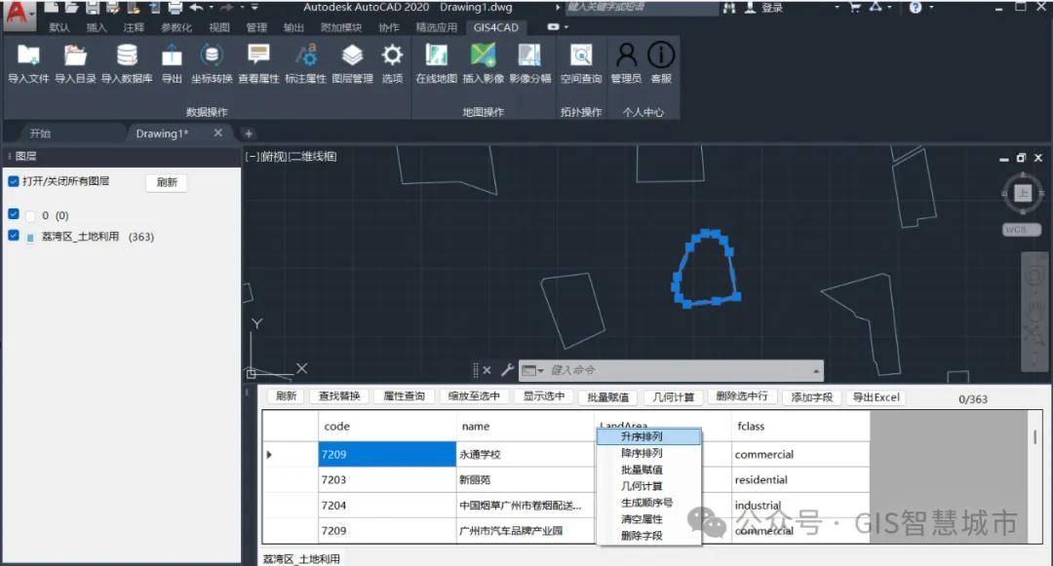The width and height of the screenshot is (1053, 566).
Task: Click the shopping cart icon in title bar
Action: pyautogui.click(x=854, y=8)
